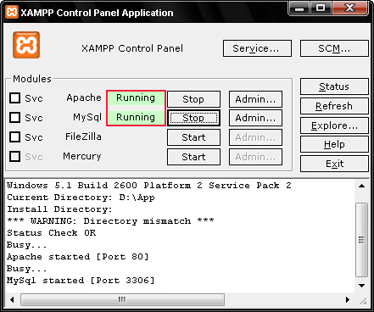Open the SCM... window

click(x=334, y=48)
